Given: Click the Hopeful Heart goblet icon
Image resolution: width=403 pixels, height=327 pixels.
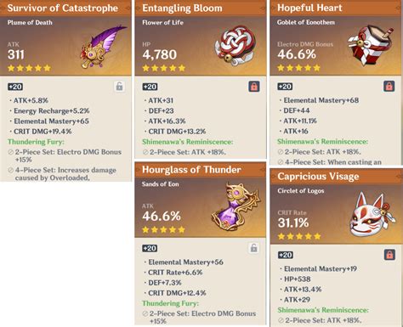Looking at the screenshot, I should 370,45.
